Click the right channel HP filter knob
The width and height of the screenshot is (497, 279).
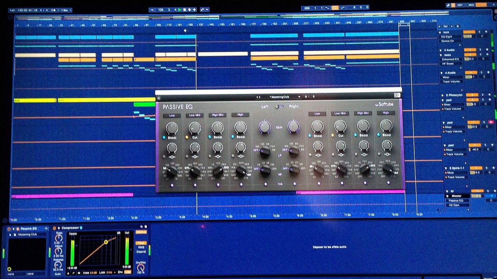[x=294, y=169]
